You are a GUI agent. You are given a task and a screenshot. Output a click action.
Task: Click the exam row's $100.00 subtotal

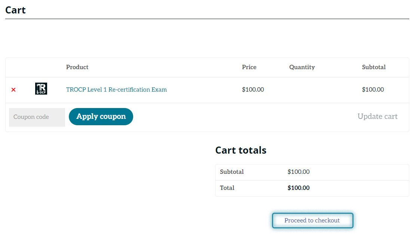pyautogui.click(x=373, y=90)
